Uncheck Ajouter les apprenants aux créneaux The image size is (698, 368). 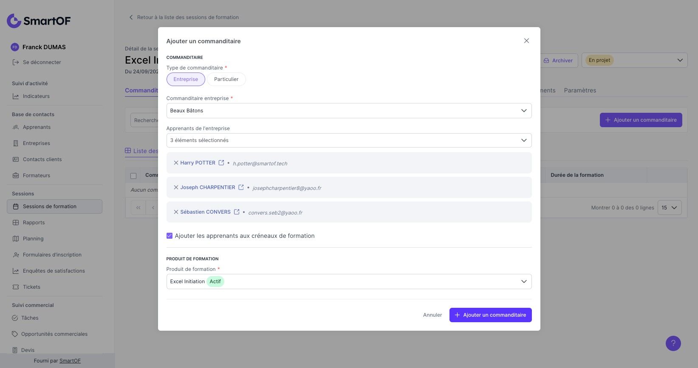[x=170, y=236]
